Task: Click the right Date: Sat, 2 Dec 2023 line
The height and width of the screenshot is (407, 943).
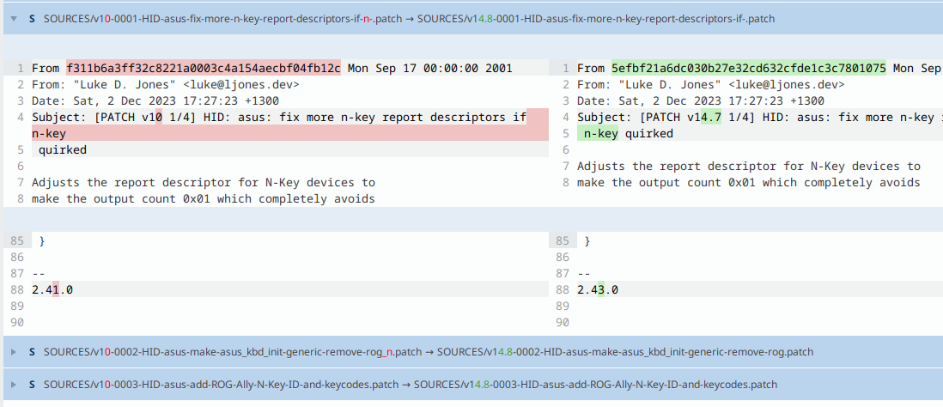Action: click(701, 101)
